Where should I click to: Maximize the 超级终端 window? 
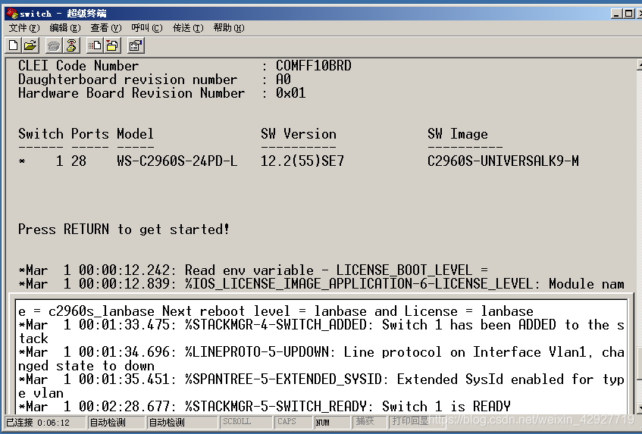pyautogui.click(x=628, y=14)
